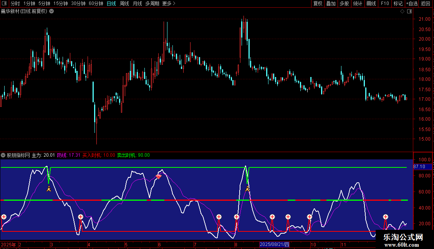This screenshot has height=249, width=434.
Task: Click month 11 on the time axis
Action: coord(343,244)
